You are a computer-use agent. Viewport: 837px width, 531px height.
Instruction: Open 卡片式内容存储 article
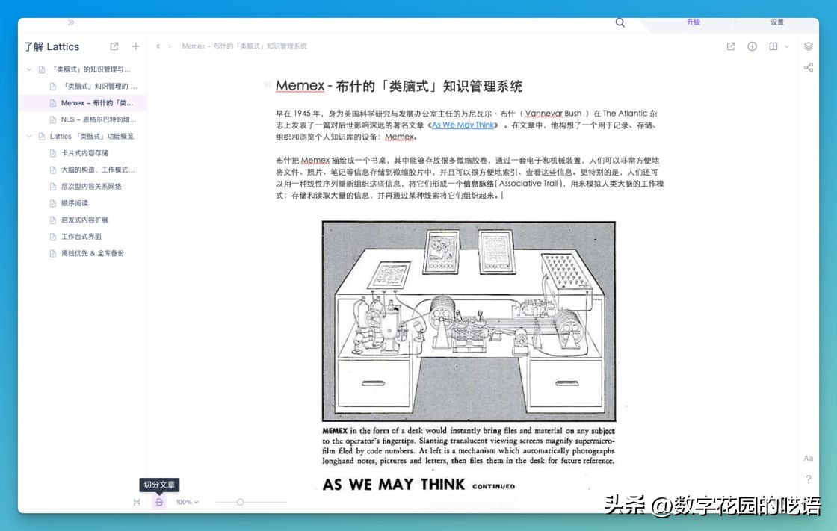point(84,153)
